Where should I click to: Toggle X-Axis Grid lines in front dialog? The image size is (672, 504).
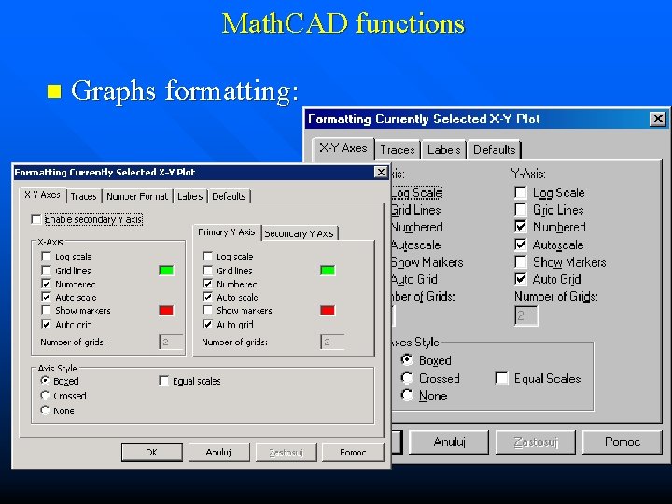pyautogui.click(x=47, y=271)
